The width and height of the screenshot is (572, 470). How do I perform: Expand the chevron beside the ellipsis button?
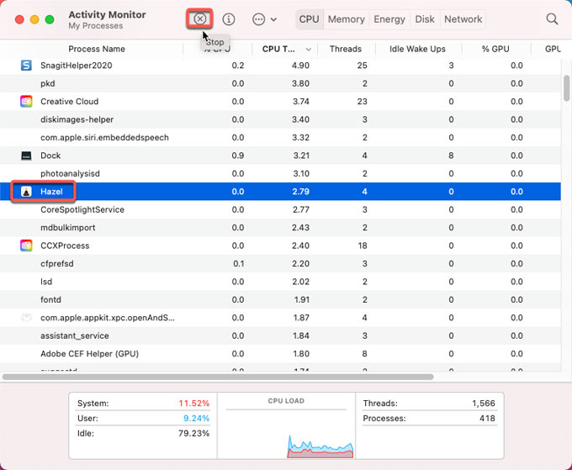tap(273, 19)
